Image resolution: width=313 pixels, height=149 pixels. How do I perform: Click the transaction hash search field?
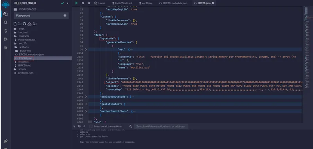(161, 126)
